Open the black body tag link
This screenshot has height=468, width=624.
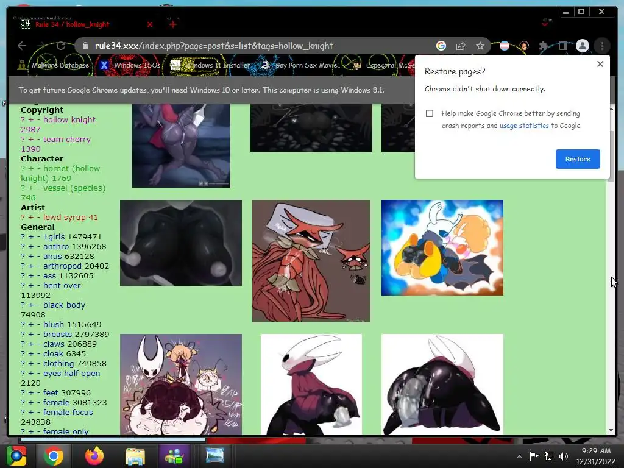pos(64,305)
